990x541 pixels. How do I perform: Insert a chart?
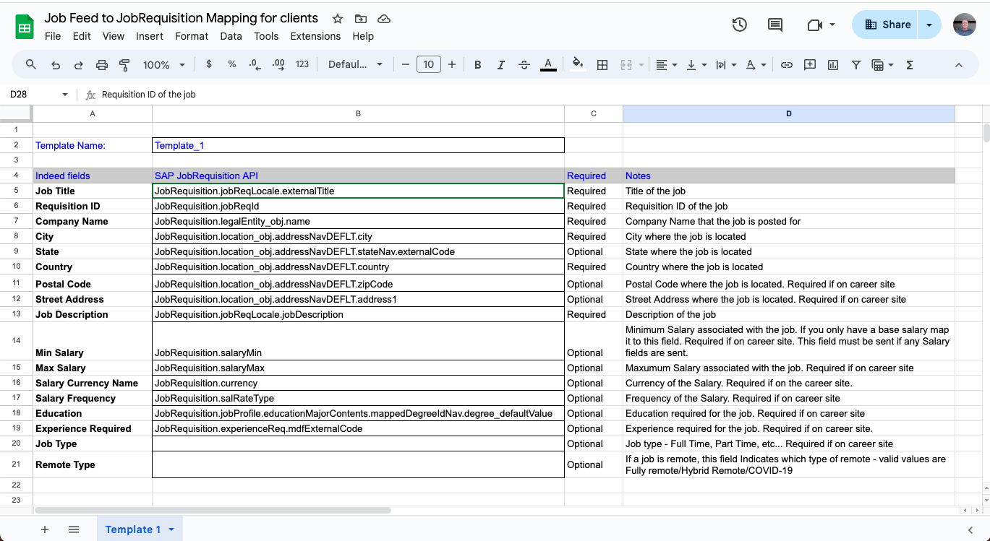[833, 64]
